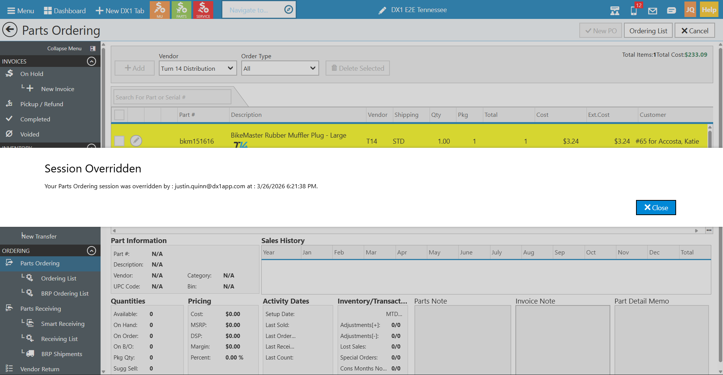The image size is (723, 375).
Task: Cancel the parts order
Action: (695, 31)
